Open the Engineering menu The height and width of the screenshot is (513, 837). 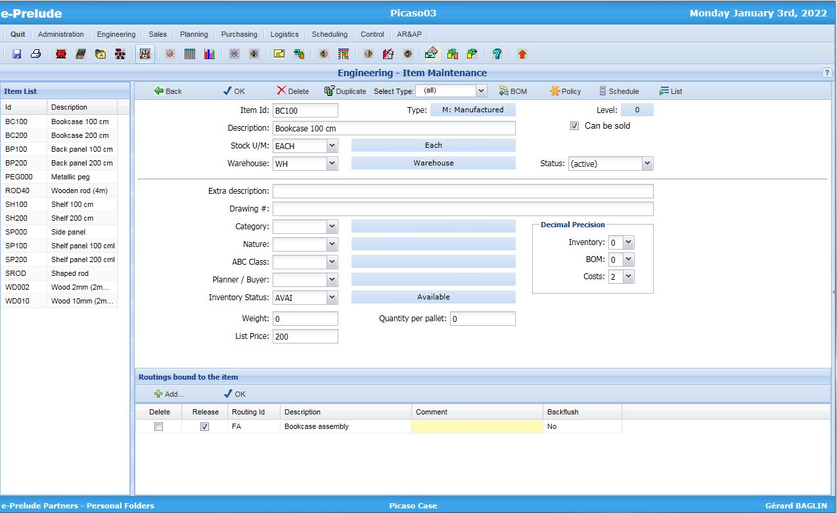coord(116,34)
